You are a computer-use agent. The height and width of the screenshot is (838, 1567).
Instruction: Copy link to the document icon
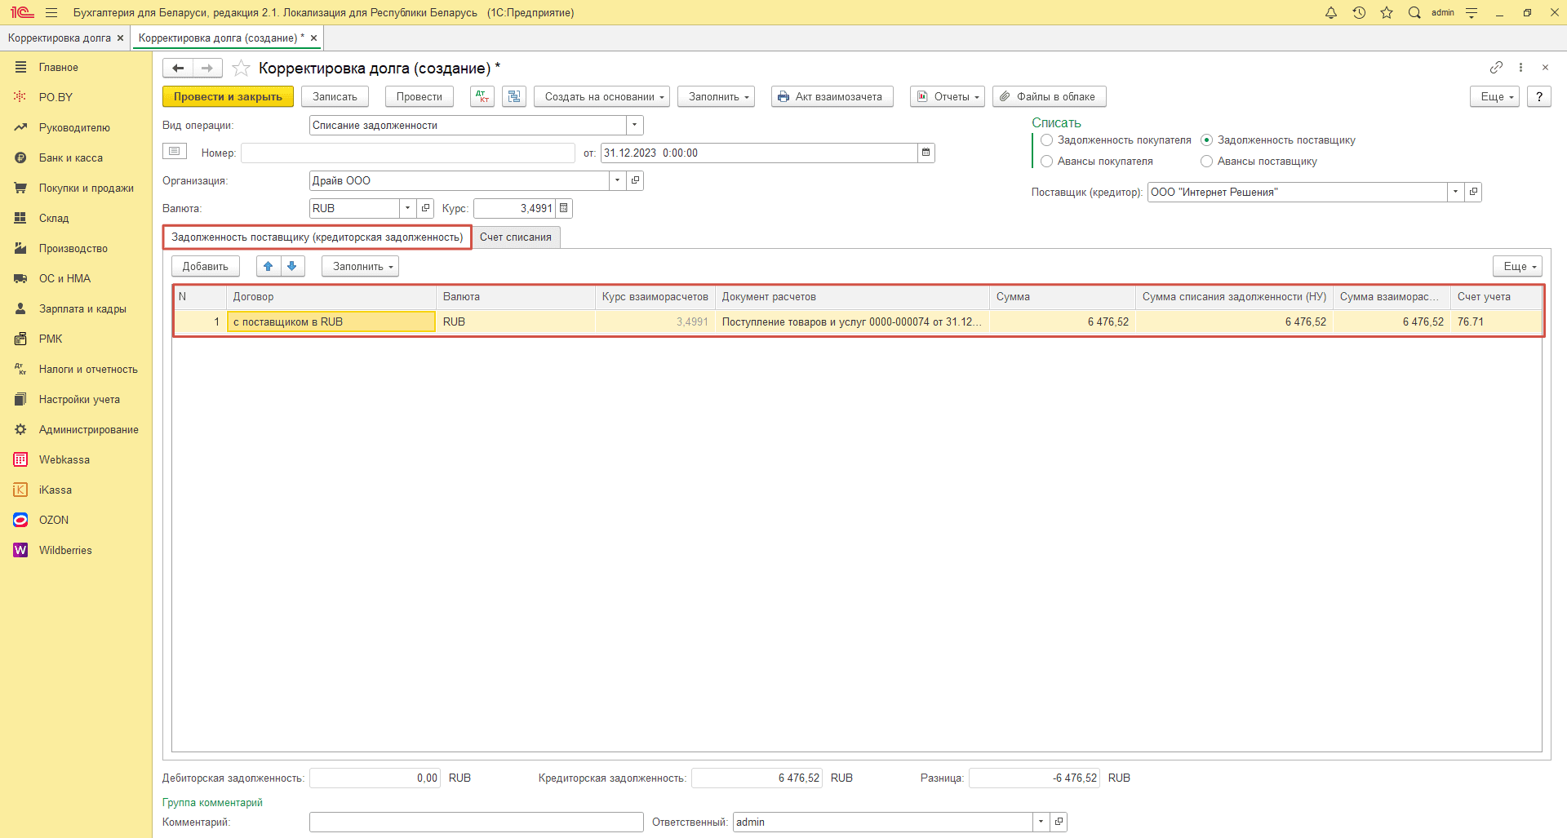[x=1496, y=67]
